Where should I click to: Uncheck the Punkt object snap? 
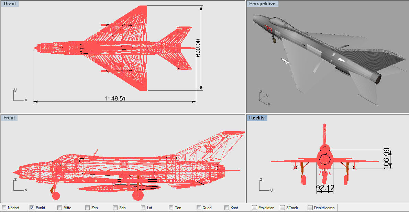click(x=32, y=208)
